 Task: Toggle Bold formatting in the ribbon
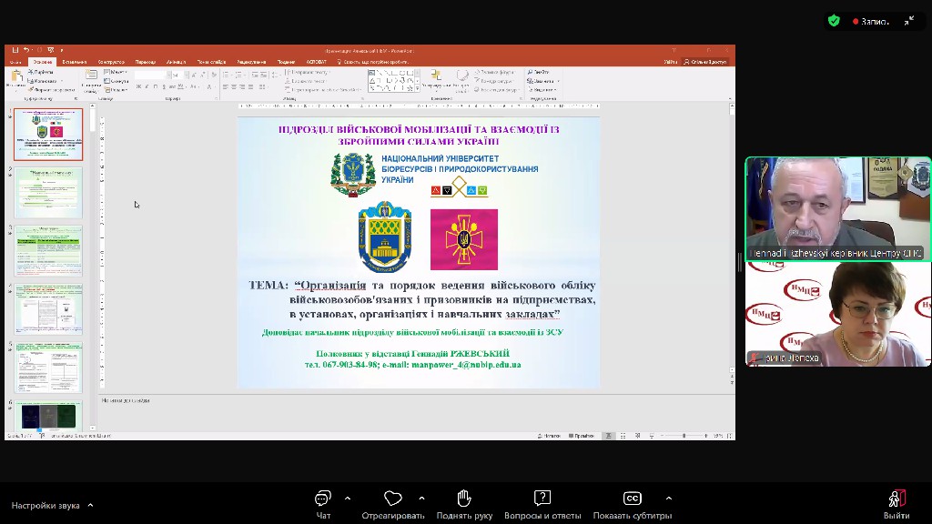[139, 86]
